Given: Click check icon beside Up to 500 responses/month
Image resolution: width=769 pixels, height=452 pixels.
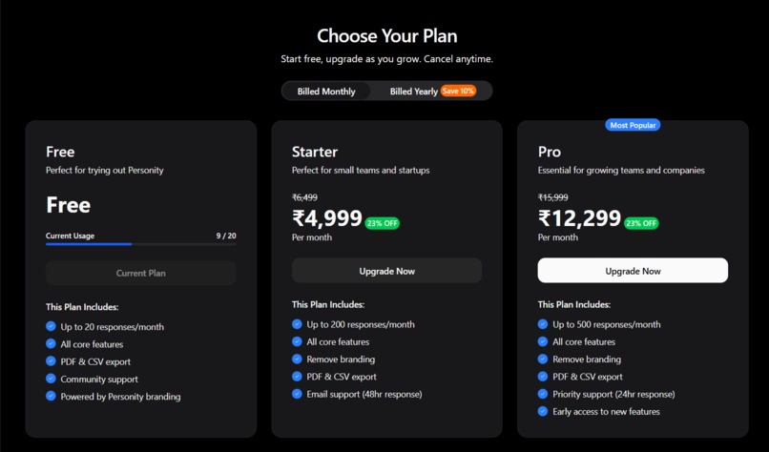Looking at the screenshot, I should coord(543,324).
